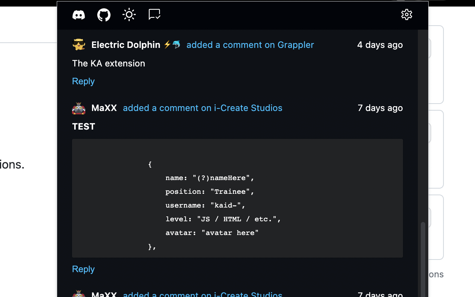Click the bold TEST comment heading
This screenshot has height=297, width=475.
[x=84, y=127]
